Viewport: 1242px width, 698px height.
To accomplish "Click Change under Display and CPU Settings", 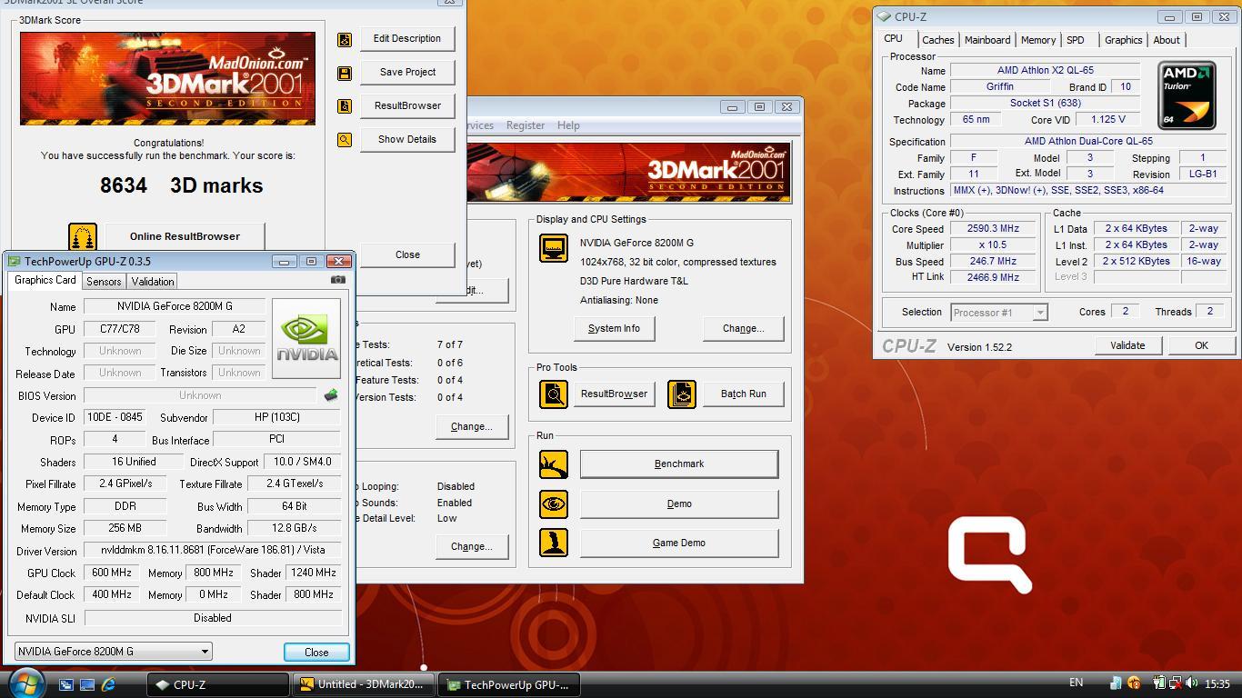I will pos(743,329).
